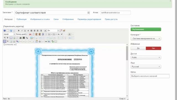This screenshot has width=177, height=100.
Task: Click editor scrollbar up arrow
Action: (x=127, y=45)
